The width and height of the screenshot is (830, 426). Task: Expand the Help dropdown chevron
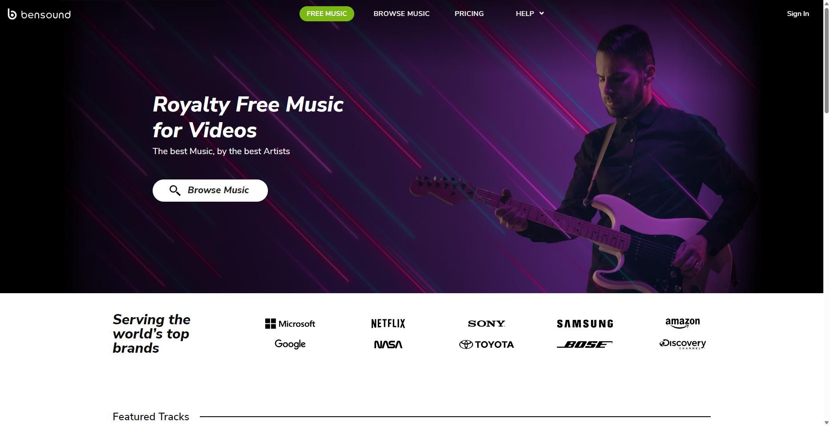pos(542,13)
